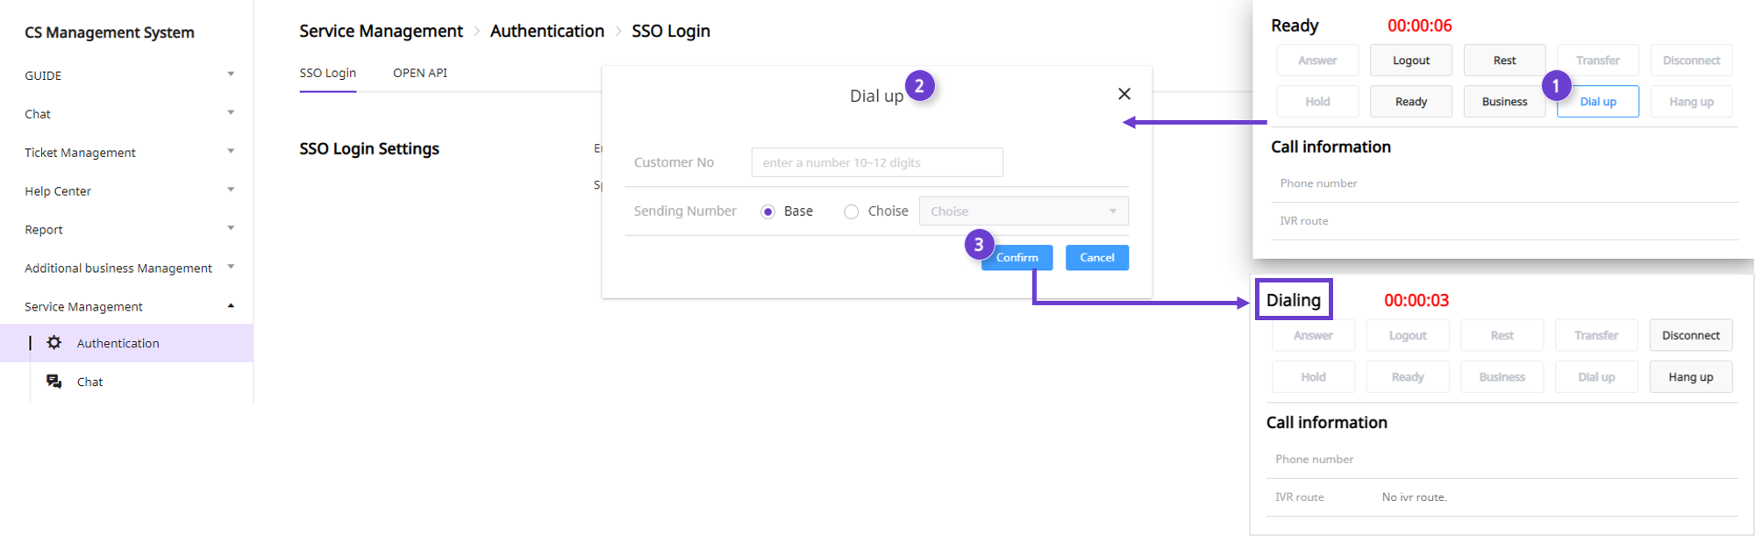Viewport: 1755px width, 536px height.
Task: Click the Customer No input field
Action: 877,162
